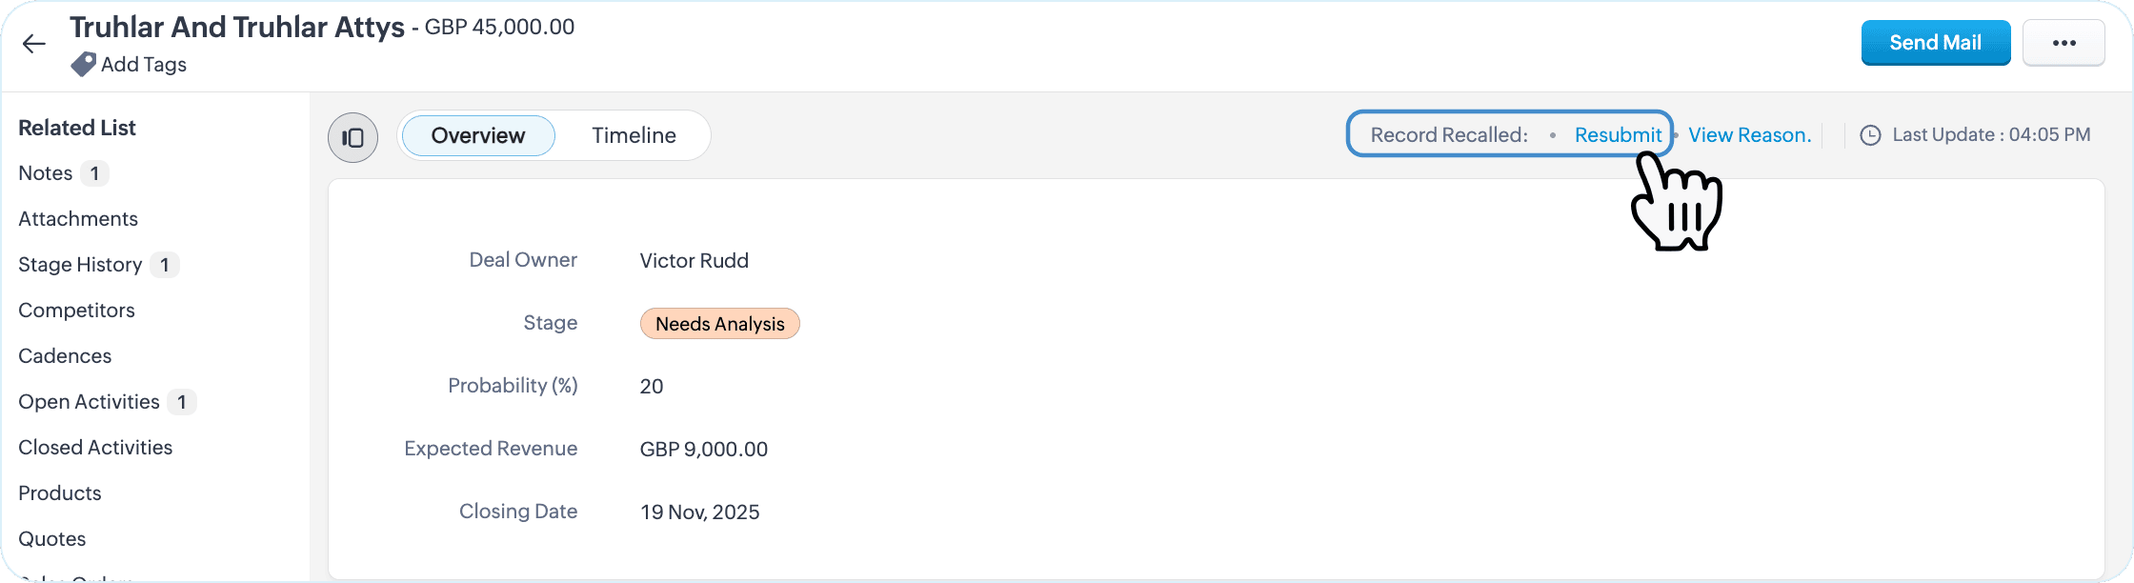
Task: Open the View Reason link
Action: pos(1749,135)
